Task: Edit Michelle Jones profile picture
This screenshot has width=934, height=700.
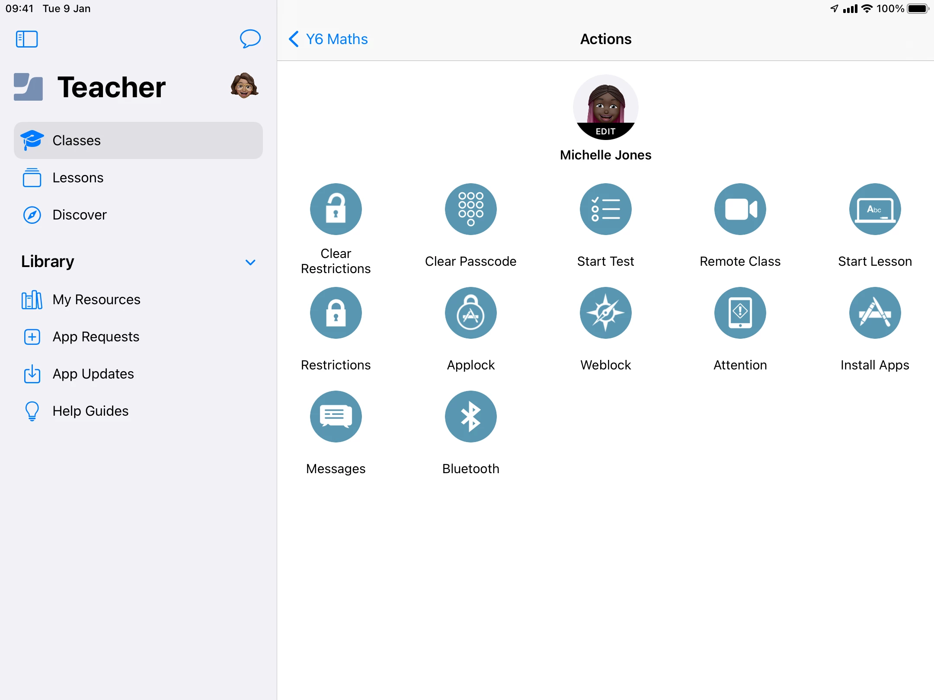Action: point(605,131)
